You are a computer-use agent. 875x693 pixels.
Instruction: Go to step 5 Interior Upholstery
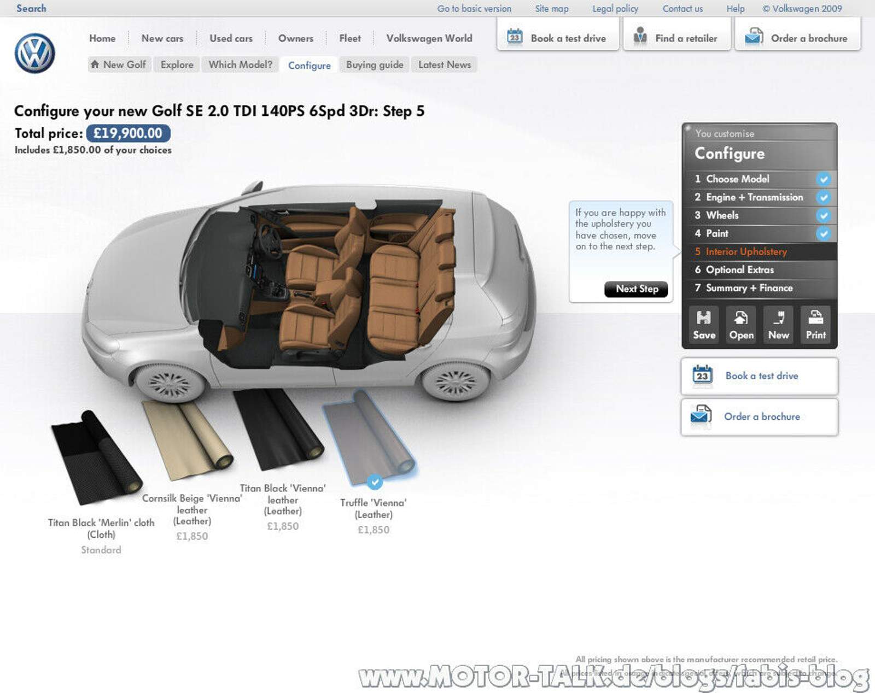point(760,251)
